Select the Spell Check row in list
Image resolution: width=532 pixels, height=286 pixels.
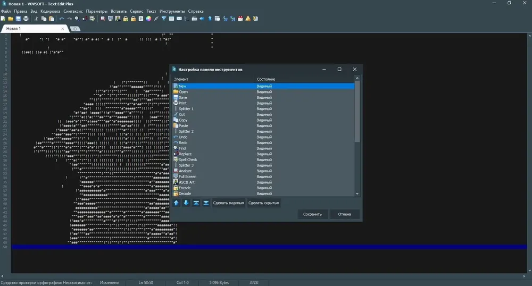263,159
